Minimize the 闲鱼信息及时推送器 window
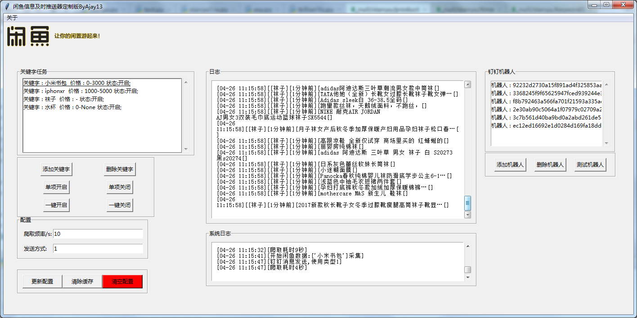Image resolution: width=637 pixels, height=318 pixels. 594,4
